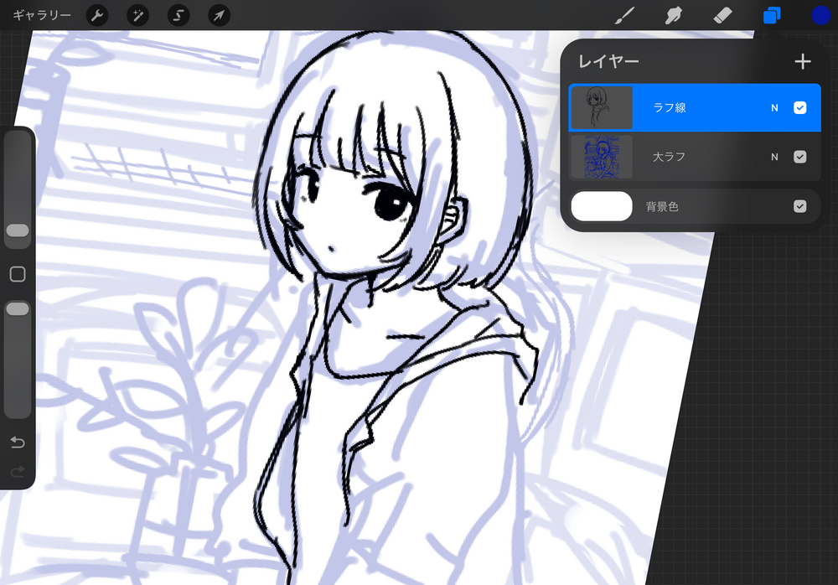
Task: Tap the square modify button on sidebar
Action: (17, 274)
